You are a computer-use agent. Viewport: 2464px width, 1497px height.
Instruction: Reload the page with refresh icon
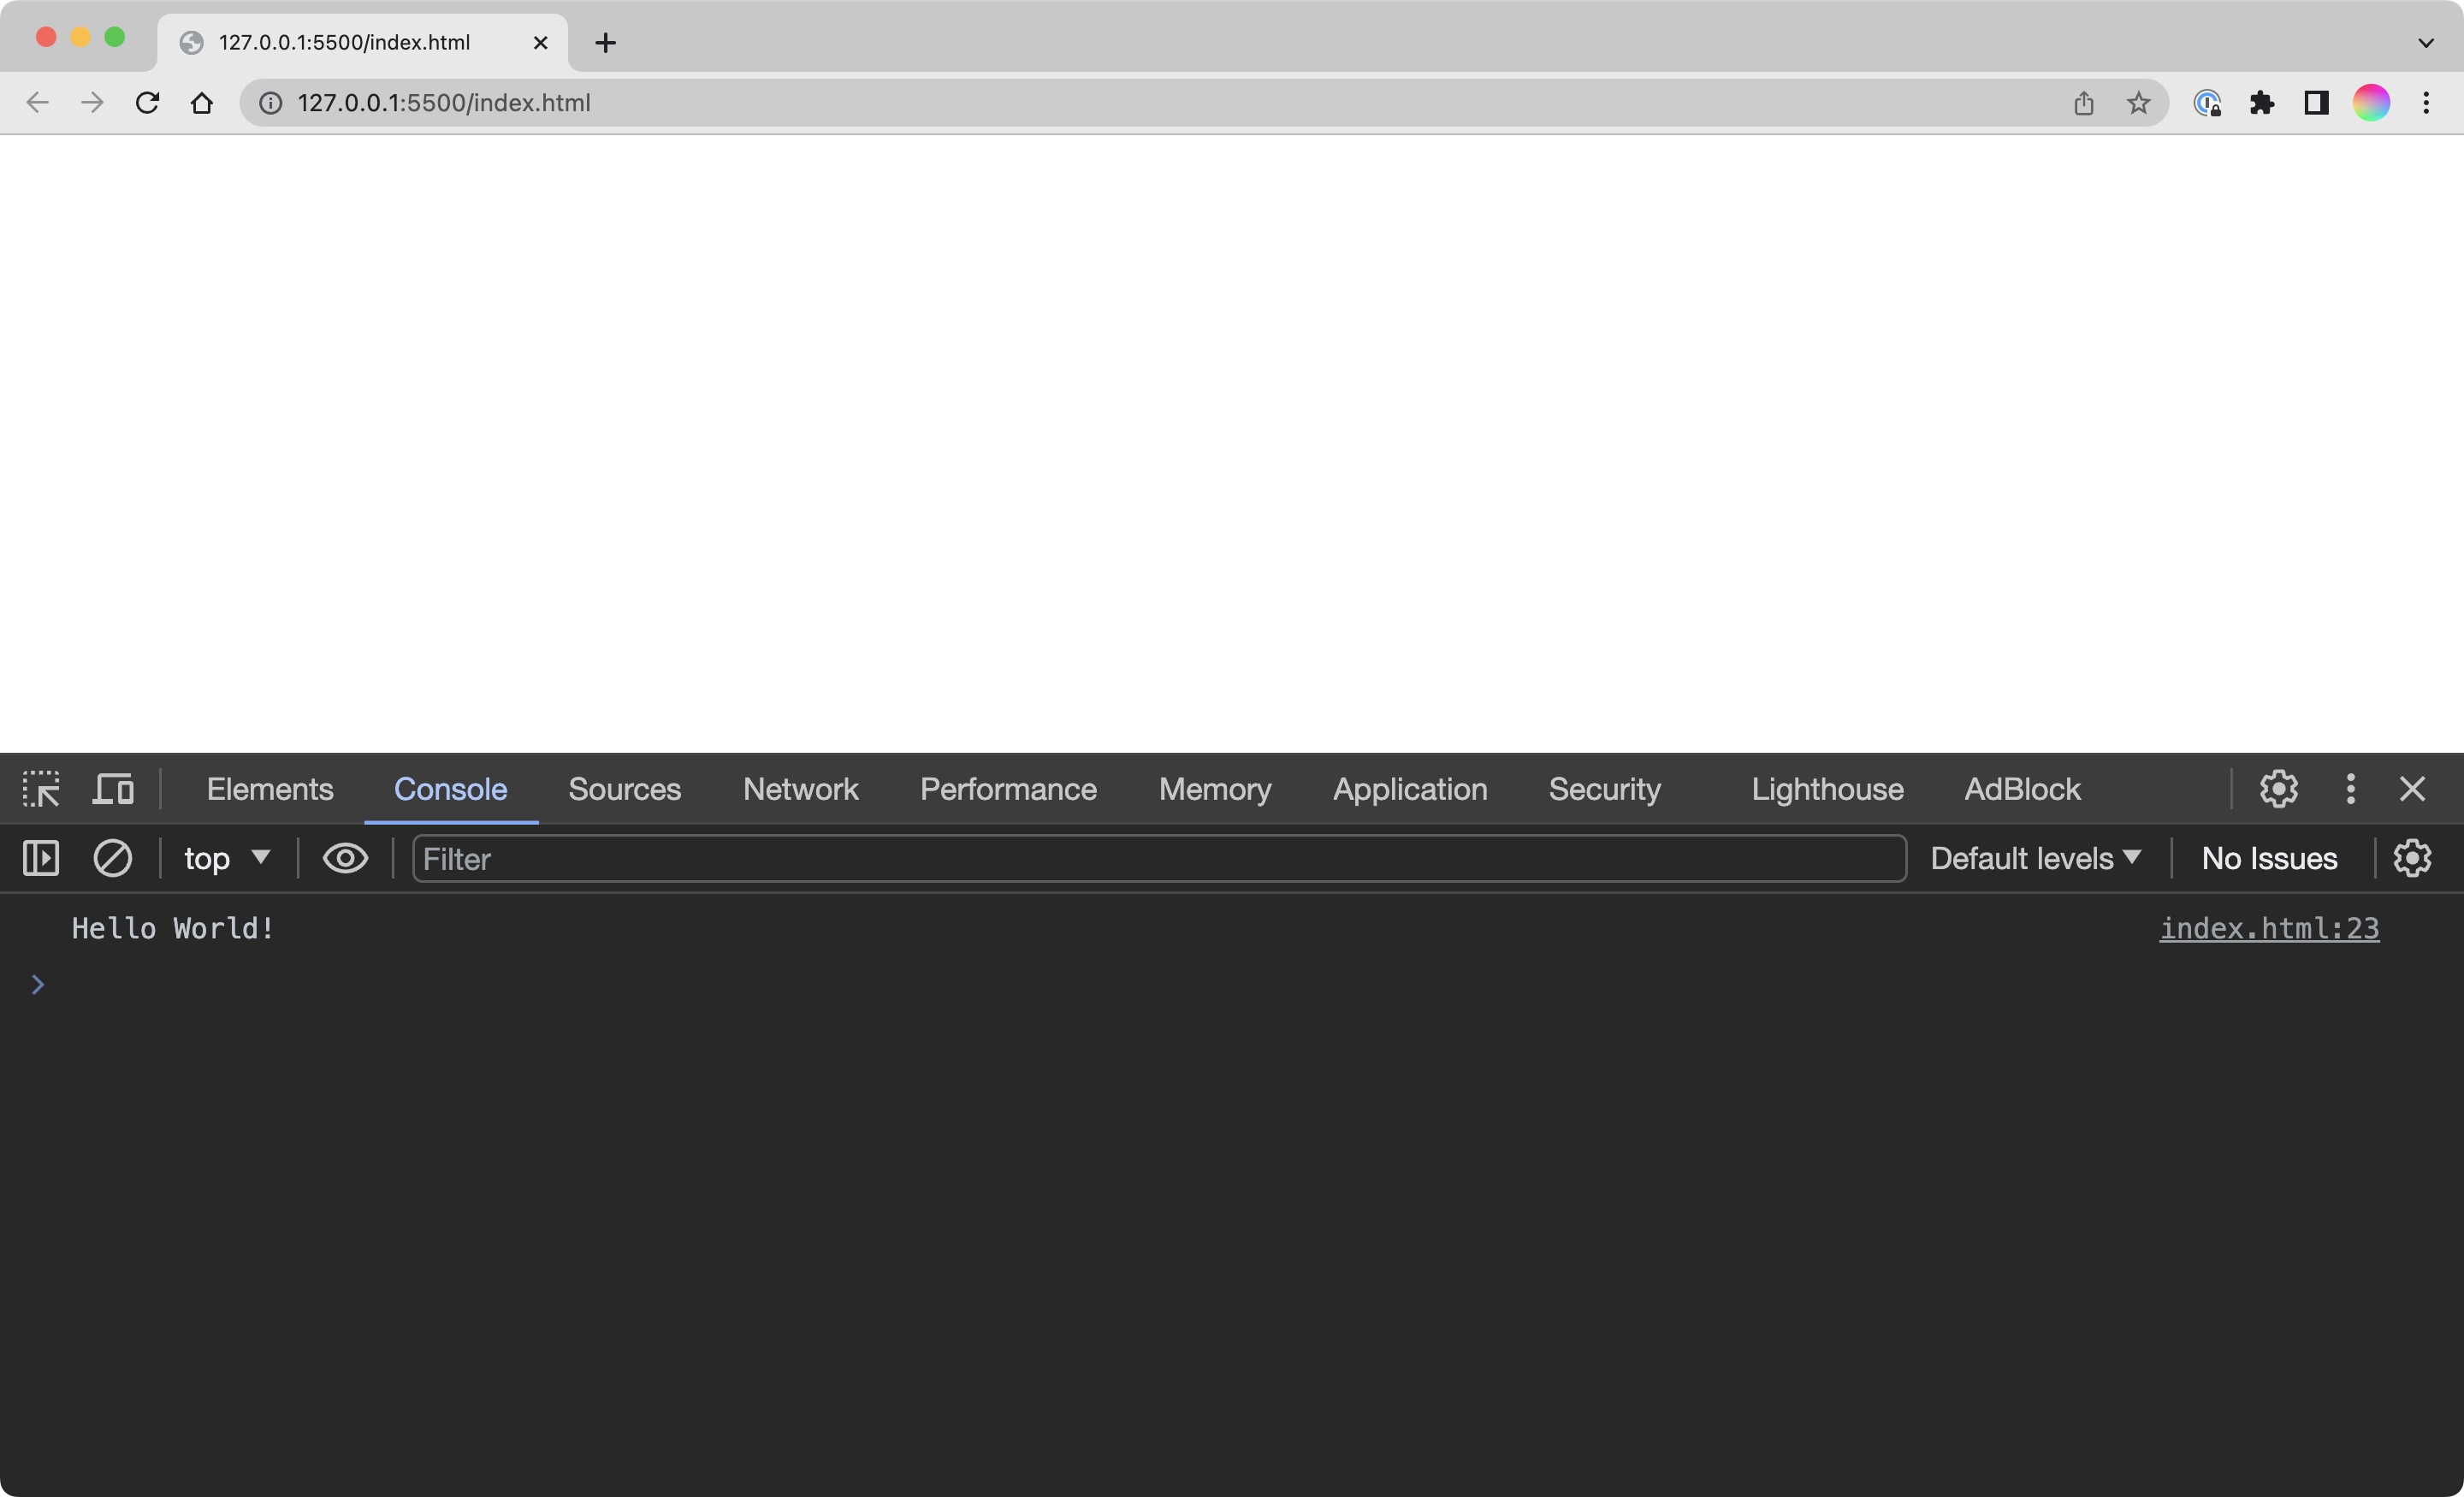(x=147, y=103)
